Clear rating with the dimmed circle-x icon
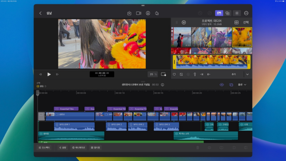 click(188, 74)
